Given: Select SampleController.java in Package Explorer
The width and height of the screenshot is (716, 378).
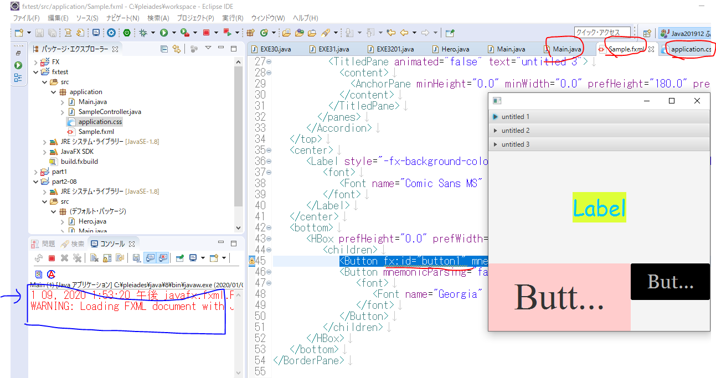Looking at the screenshot, I should [110, 112].
